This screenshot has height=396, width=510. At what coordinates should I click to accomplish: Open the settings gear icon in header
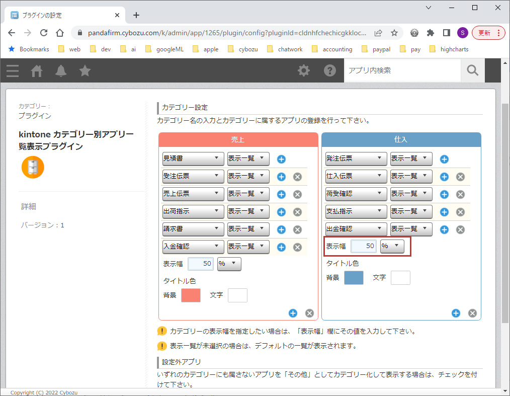tap(304, 70)
